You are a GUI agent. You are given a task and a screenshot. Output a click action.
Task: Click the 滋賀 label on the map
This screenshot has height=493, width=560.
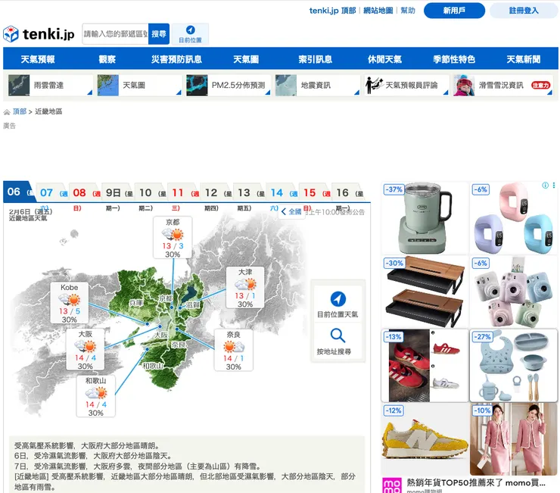point(193,305)
